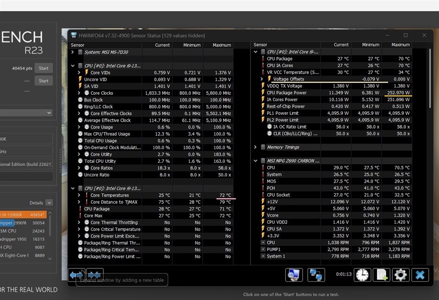Click the lightning icon beside PL1 Power Limit

coord(263,113)
